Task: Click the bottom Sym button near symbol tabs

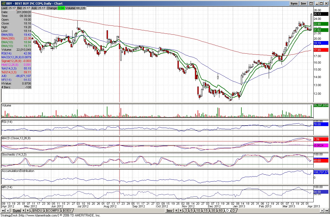Action: 16,211
